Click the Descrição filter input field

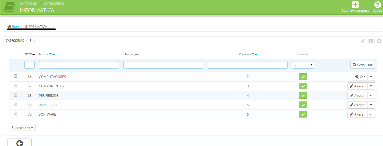(x=163, y=65)
